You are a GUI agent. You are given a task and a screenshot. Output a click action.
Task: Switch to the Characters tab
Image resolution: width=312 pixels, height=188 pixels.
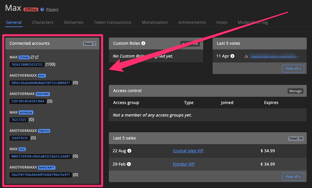43,22
